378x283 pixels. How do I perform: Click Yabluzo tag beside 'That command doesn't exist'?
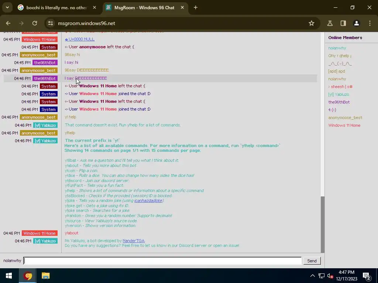(x=45, y=125)
